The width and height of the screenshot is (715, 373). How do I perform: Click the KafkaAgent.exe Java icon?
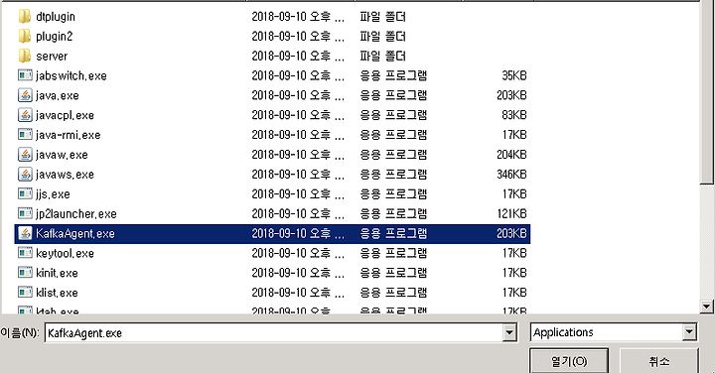[x=25, y=233]
